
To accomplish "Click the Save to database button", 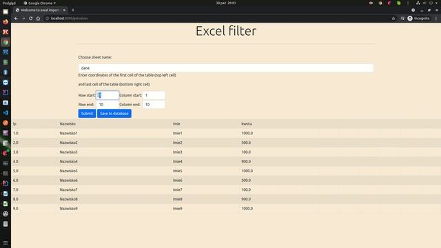I will point(114,114).
